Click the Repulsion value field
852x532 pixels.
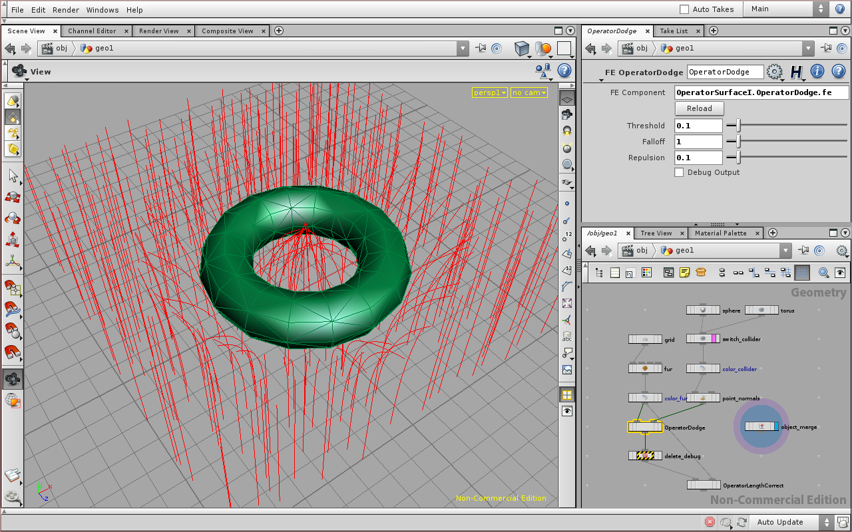tap(699, 158)
